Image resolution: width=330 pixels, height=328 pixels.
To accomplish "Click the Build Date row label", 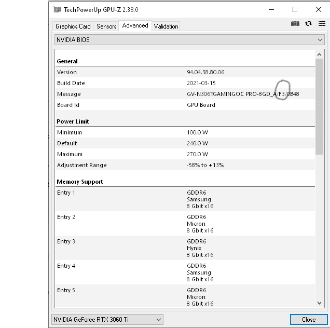I will (x=71, y=83).
